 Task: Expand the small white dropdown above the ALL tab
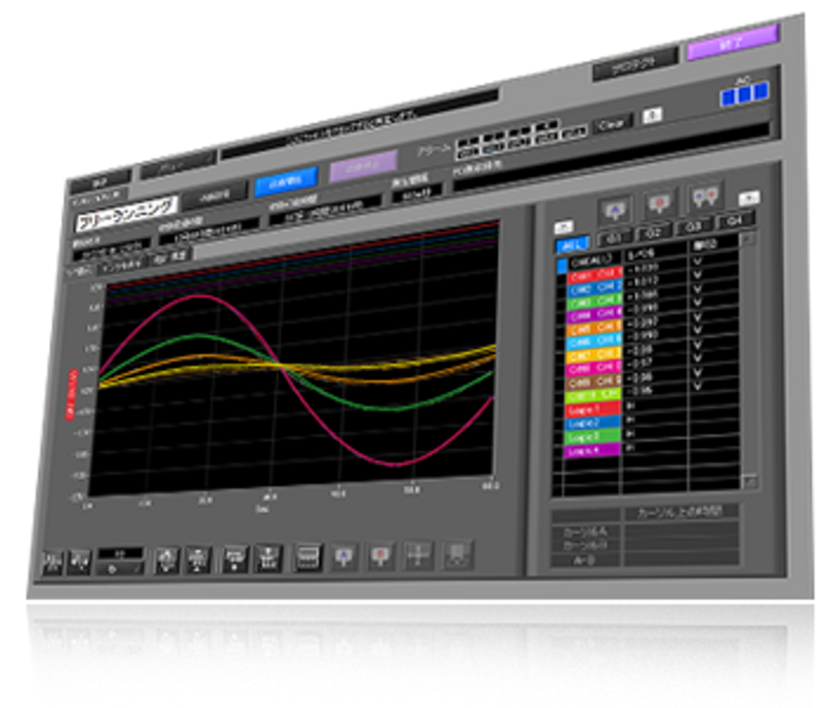coord(564,228)
